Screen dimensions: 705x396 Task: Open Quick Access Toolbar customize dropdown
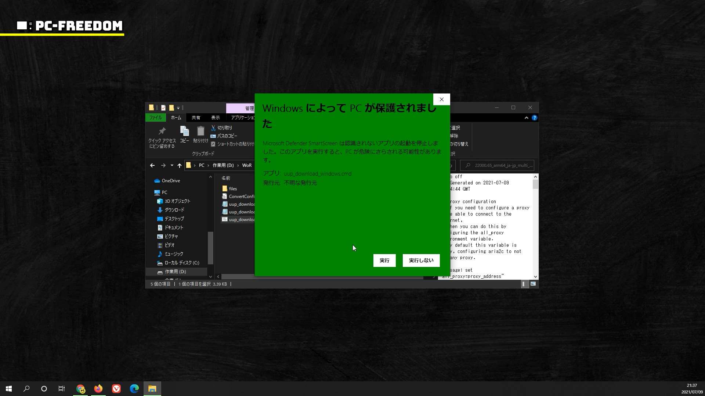coord(178,108)
